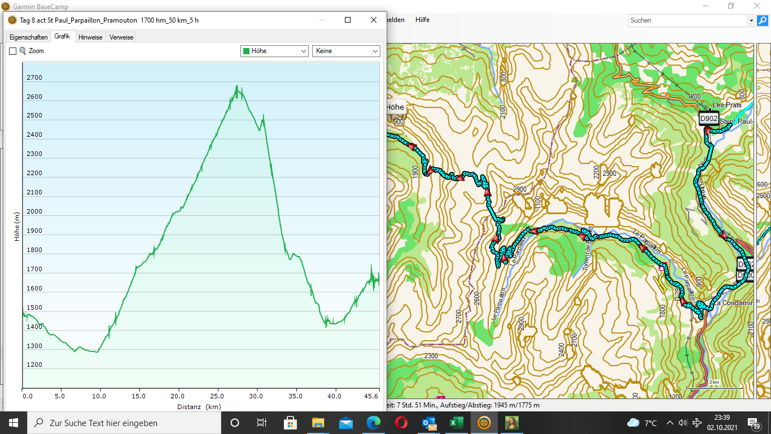Viewport: 771px width, 434px height.
Task: Open the Mail app from the taskbar
Action: coord(346,423)
